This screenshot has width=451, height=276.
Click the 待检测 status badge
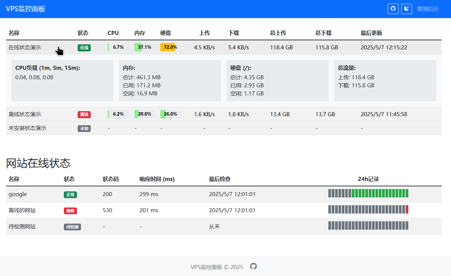point(72,227)
